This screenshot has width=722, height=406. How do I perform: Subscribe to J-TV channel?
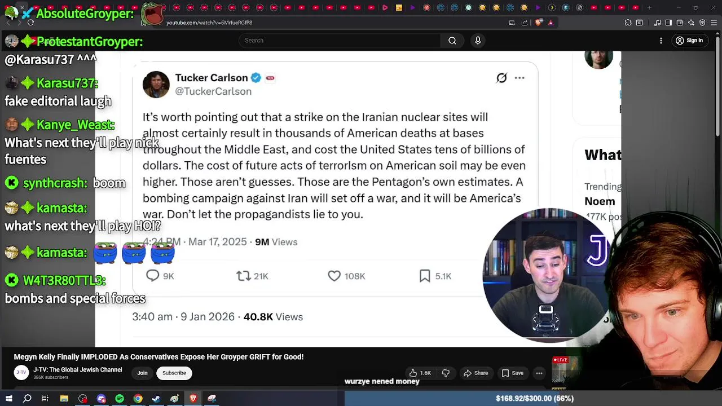coord(174,373)
